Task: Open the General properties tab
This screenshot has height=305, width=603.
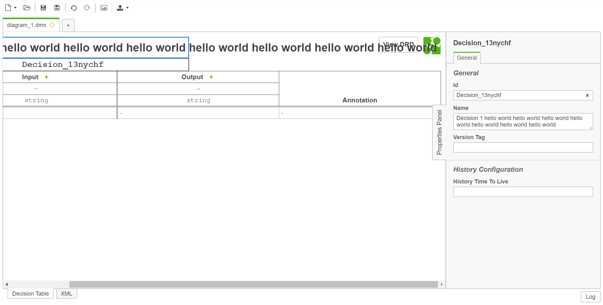Action: tap(467, 58)
